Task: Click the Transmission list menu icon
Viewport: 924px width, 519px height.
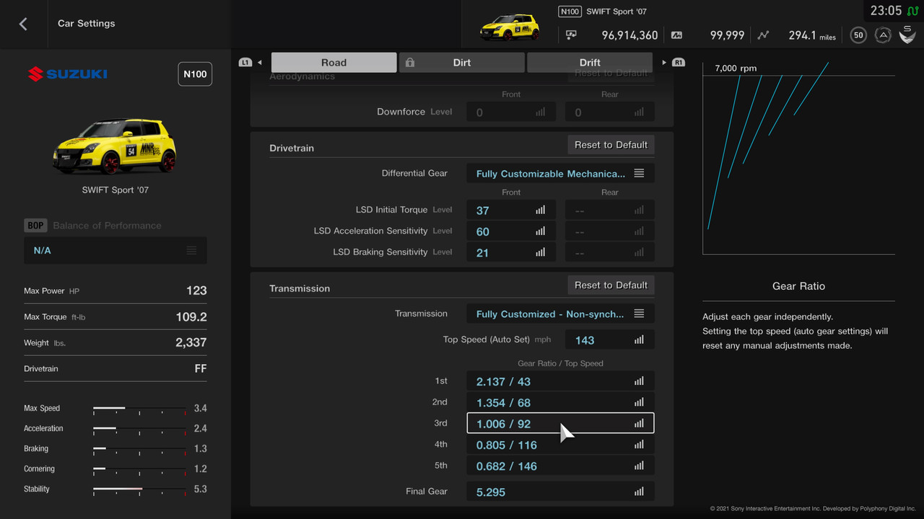Action: pos(639,314)
